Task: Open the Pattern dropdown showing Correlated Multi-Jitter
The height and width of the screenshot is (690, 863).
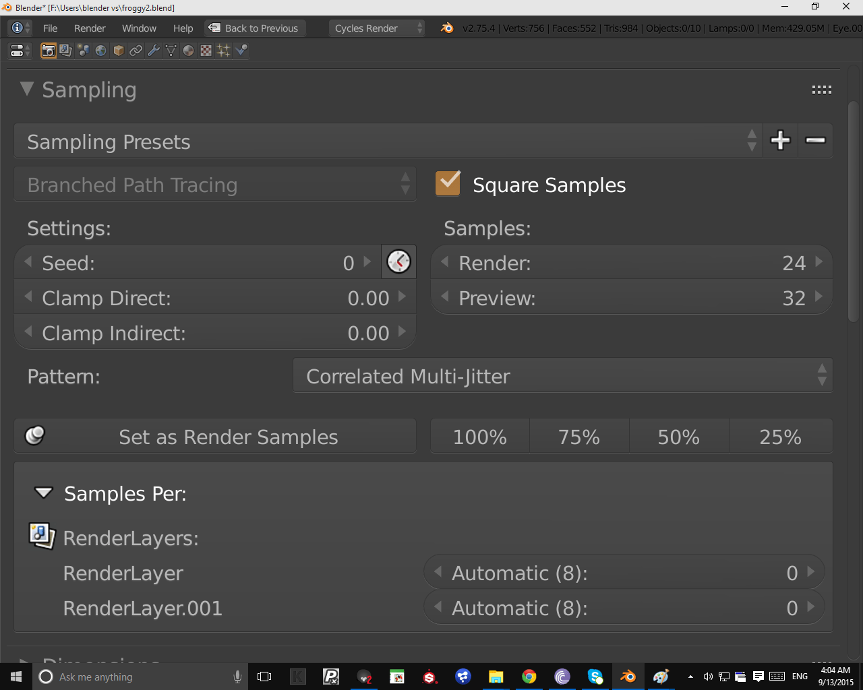Action: point(564,375)
